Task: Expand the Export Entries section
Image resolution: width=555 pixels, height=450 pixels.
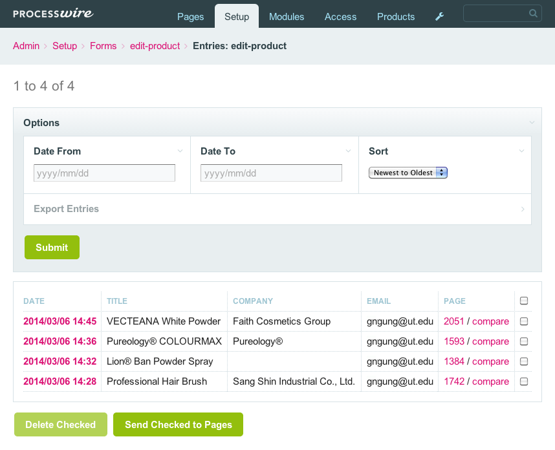Action: pos(277,209)
